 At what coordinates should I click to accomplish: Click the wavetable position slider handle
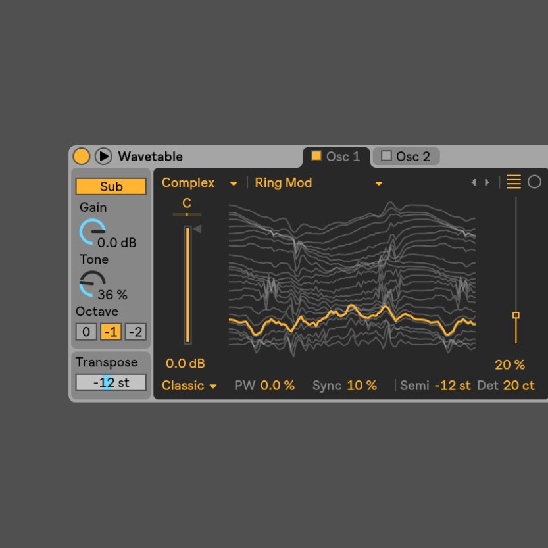pos(516,315)
